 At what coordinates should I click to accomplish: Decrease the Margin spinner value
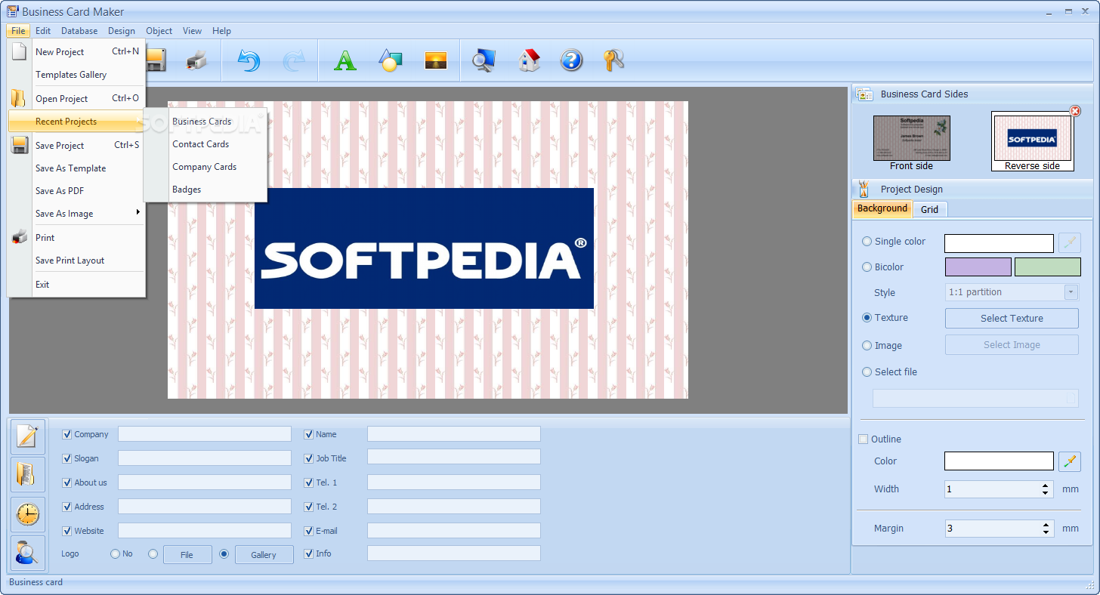click(x=1046, y=532)
